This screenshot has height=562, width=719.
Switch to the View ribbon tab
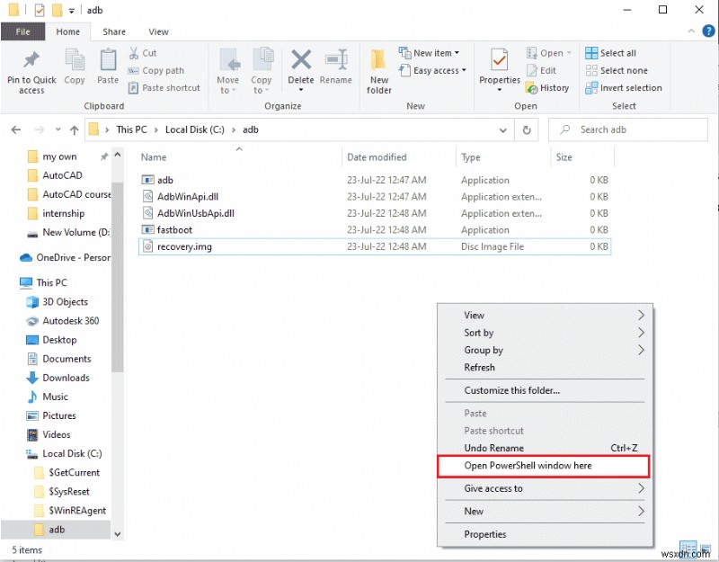158,31
